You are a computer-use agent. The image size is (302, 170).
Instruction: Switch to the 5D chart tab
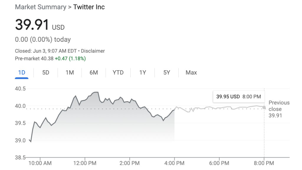coord(46,73)
